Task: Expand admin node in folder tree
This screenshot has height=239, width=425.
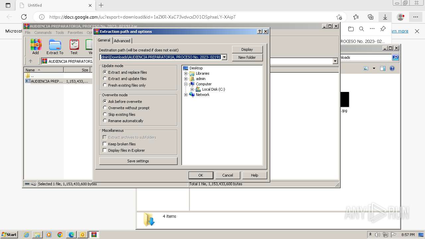Action: pos(186,79)
